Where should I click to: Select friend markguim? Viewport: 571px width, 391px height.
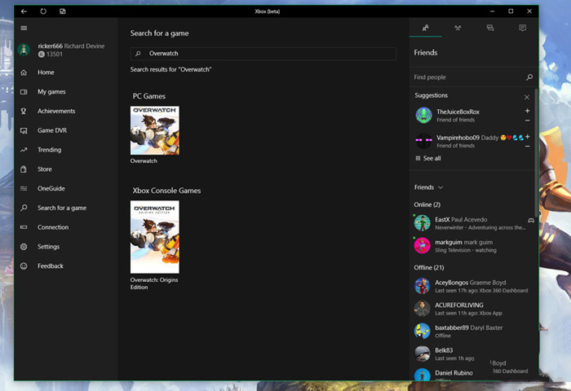(x=472, y=245)
